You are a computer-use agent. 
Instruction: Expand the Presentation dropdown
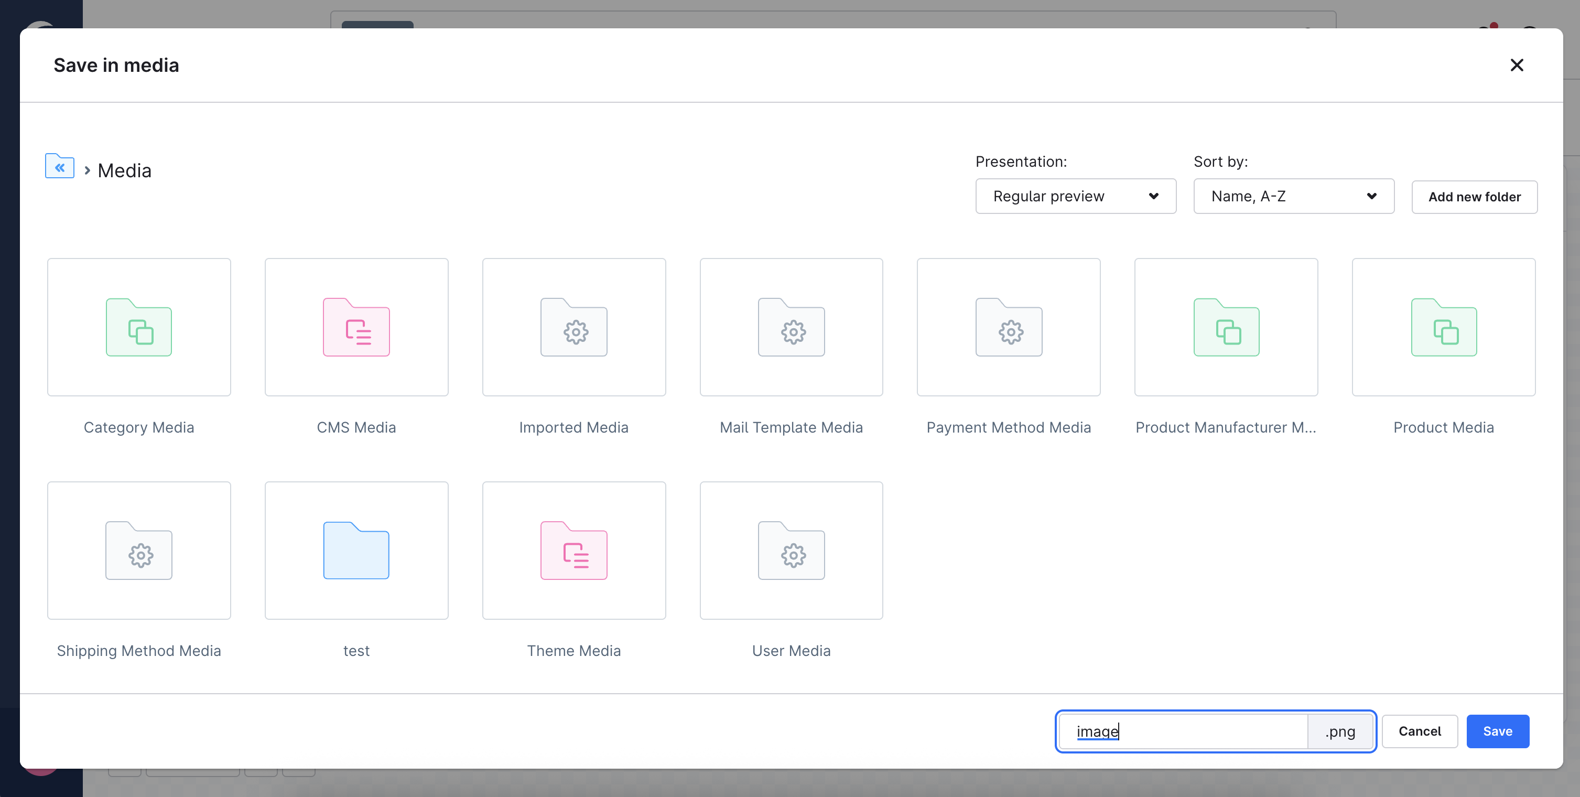pyautogui.click(x=1075, y=196)
